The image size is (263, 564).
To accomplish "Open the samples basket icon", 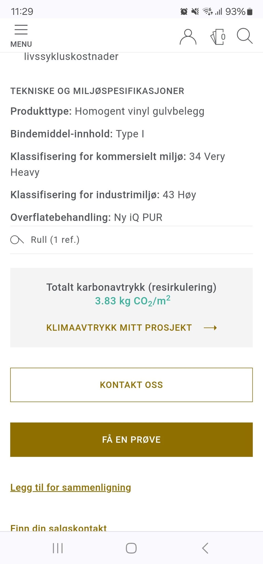I will point(217,36).
